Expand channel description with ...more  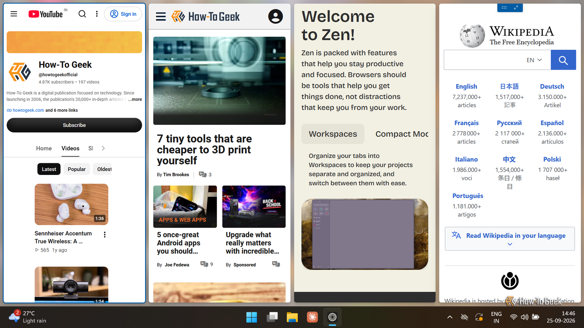[x=135, y=99]
